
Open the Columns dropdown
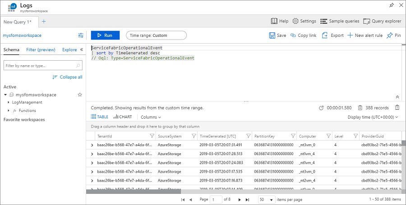(151, 117)
